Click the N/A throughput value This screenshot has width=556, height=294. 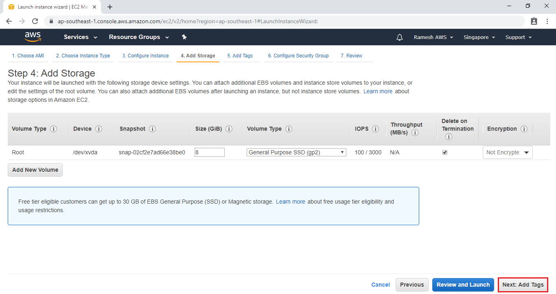point(395,152)
